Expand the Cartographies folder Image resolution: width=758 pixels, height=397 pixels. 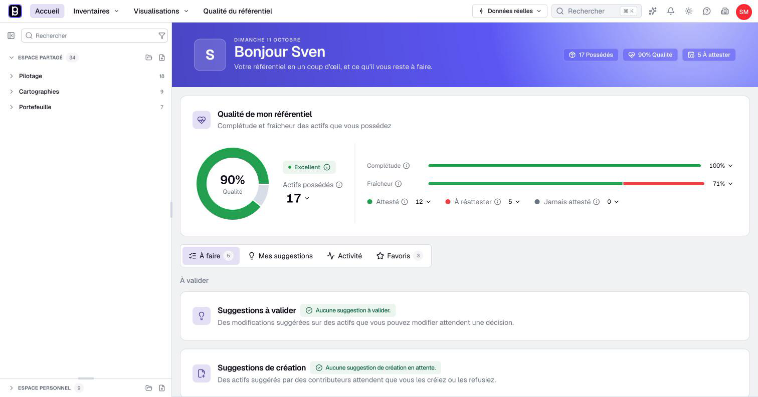(x=12, y=92)
